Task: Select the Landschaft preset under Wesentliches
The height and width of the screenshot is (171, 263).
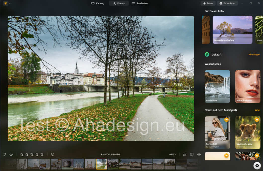Action: [217, 86]
